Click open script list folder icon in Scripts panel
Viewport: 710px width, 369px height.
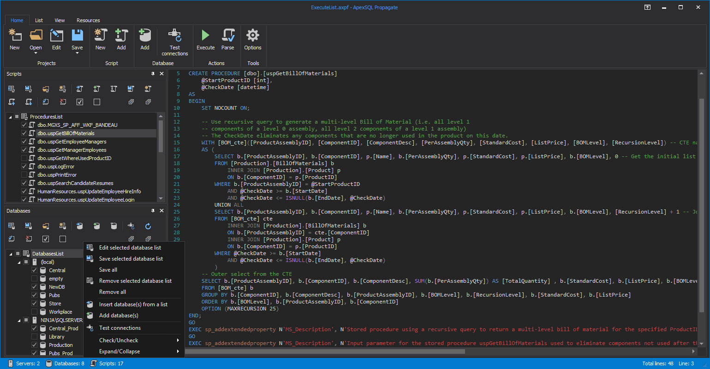click(x=46, y=89)
